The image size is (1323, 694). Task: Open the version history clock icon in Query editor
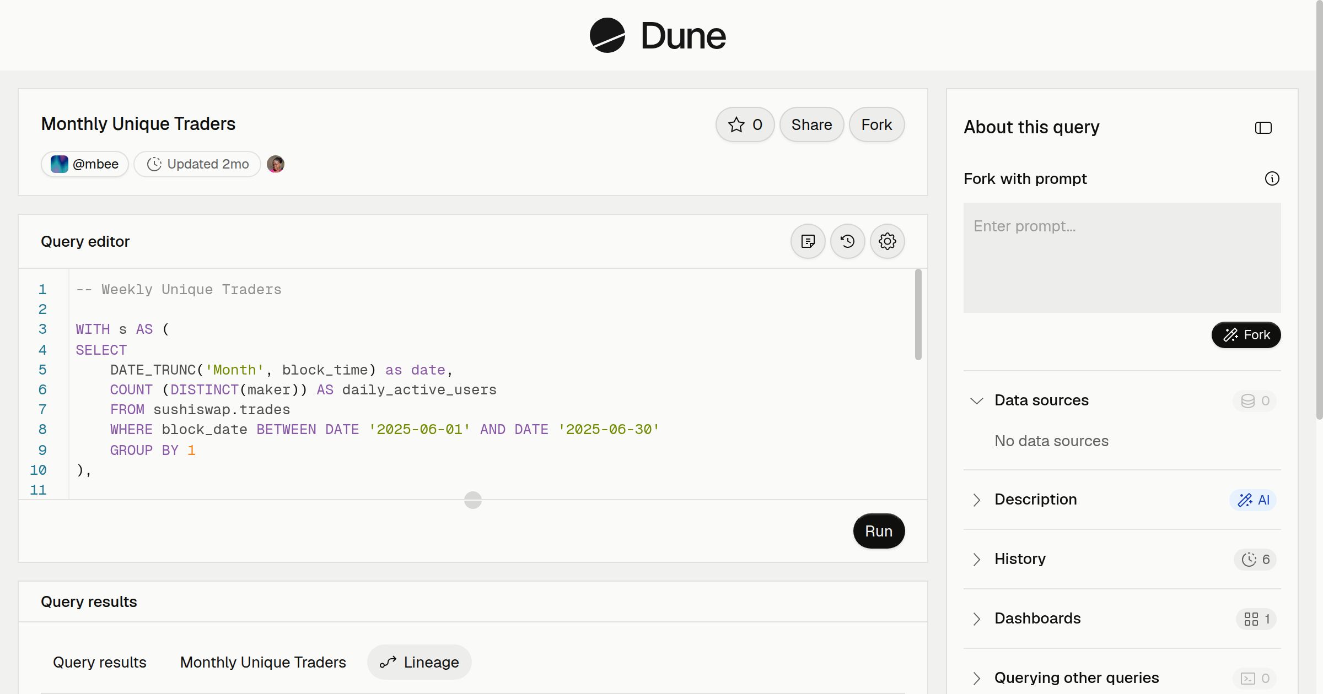click(847, 241)
